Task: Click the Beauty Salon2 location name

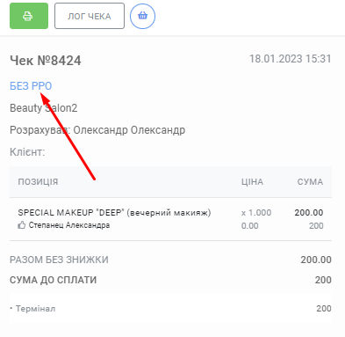Action: 44,108
